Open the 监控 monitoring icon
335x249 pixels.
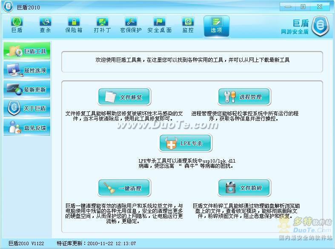click(x=188, y=25)
